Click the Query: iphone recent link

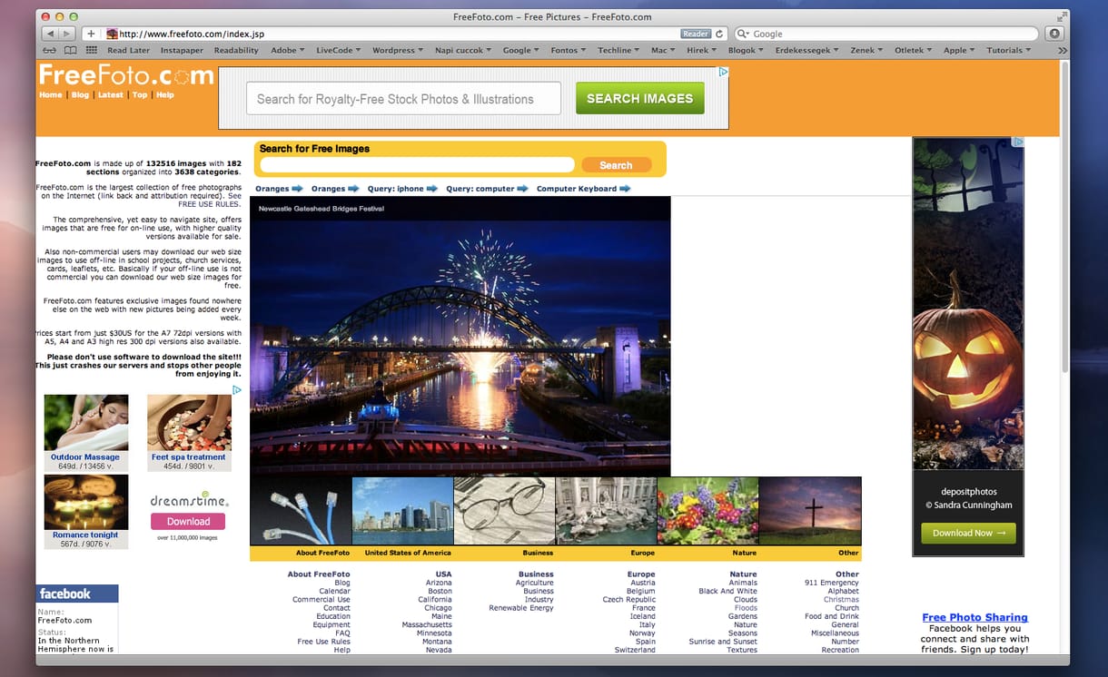click(x=396, y=189)
